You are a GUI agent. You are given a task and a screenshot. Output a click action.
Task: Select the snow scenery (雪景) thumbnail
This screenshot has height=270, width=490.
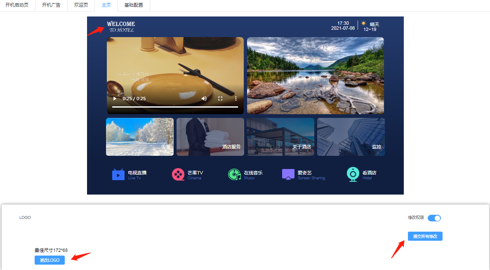click(140, 137)
